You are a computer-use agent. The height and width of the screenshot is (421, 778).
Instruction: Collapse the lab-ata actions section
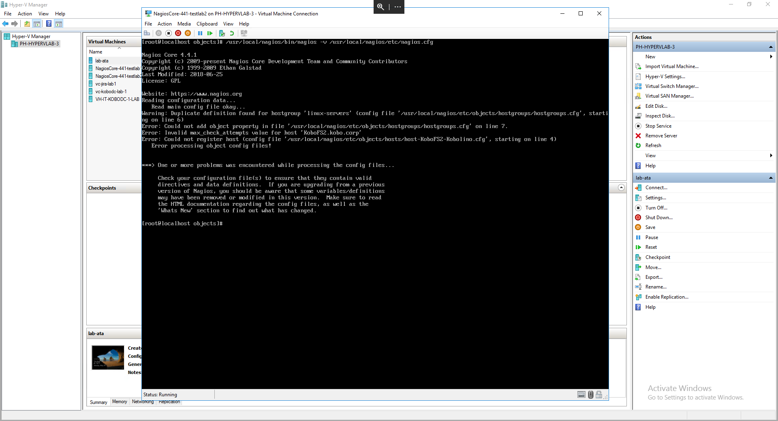(770, 178)
